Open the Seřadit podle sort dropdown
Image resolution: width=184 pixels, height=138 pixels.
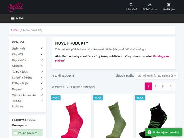[x=157, y=75]
